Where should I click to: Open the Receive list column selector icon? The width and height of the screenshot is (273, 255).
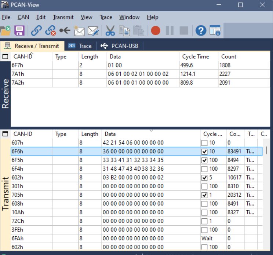[5, 57]
